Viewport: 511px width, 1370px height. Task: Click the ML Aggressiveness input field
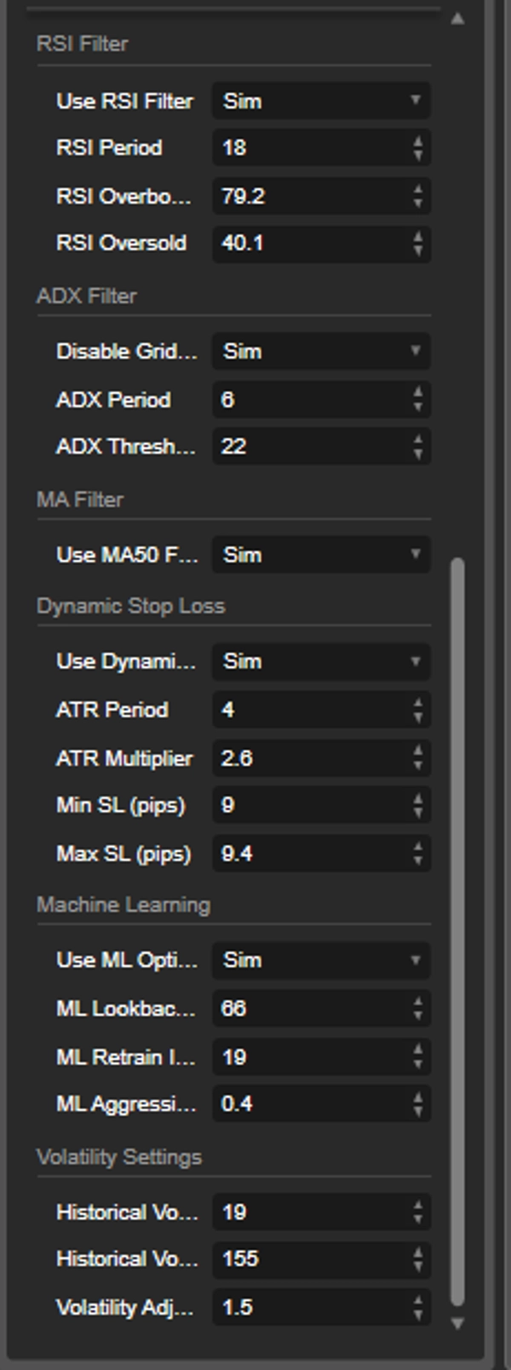310,1104
